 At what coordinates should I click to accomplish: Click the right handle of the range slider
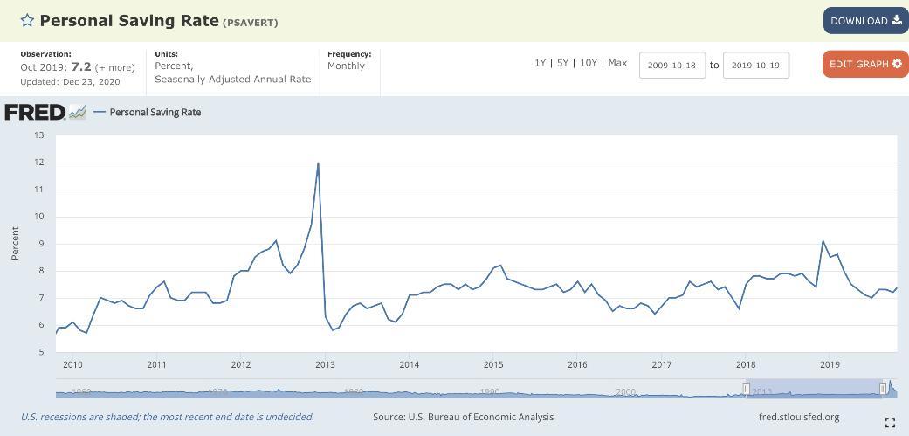884,388
